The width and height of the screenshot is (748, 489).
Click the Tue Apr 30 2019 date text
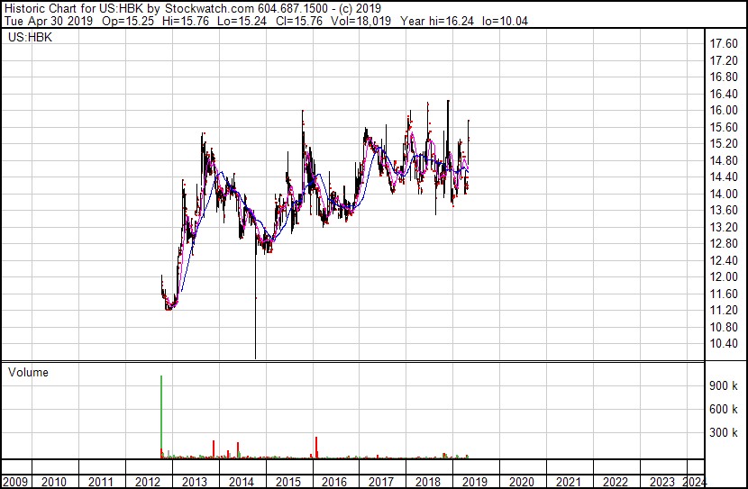click(x=49, y=21)
